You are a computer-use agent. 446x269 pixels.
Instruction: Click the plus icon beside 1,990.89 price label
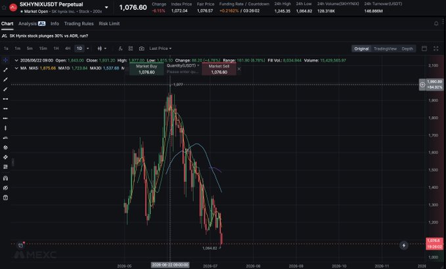click(x=422, y=85)
